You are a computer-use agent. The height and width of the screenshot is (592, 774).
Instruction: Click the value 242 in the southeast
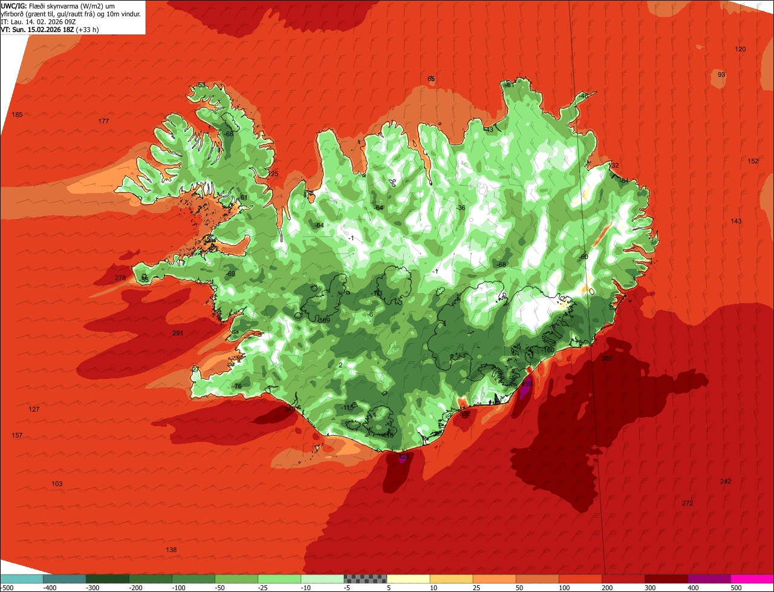pyautogui.click(x=726, y=481)
